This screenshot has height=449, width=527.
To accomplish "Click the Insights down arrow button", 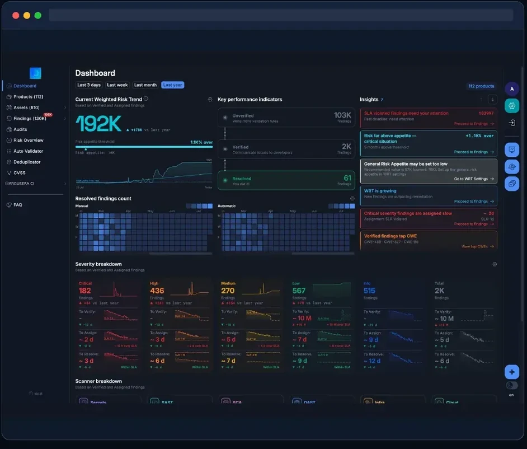I will tap(492, 100).
